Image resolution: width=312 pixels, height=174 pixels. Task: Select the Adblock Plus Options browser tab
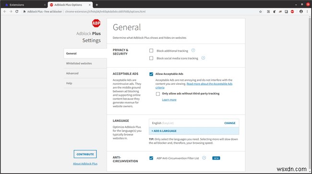tap(70, 5)
